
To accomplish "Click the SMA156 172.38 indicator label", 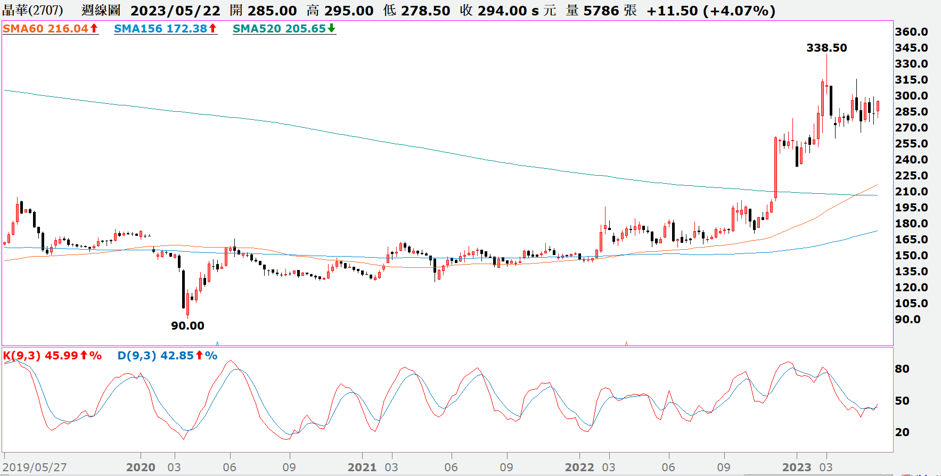I will 160,29.
